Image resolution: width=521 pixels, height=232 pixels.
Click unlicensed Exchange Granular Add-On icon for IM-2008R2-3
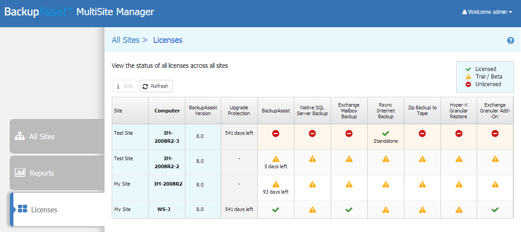click(495, 133)
